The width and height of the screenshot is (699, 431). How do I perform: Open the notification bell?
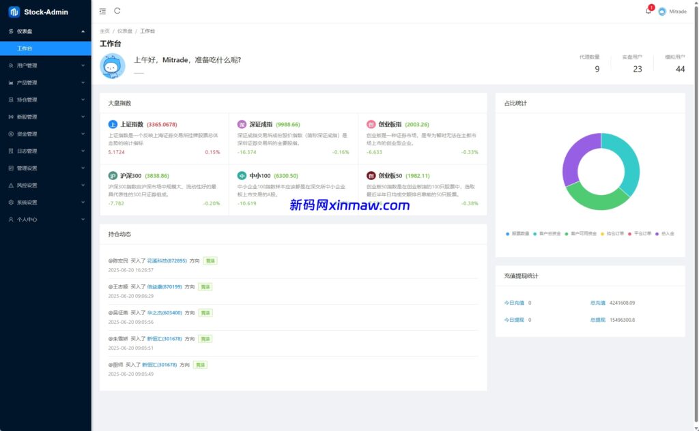(x=648, y=11)
